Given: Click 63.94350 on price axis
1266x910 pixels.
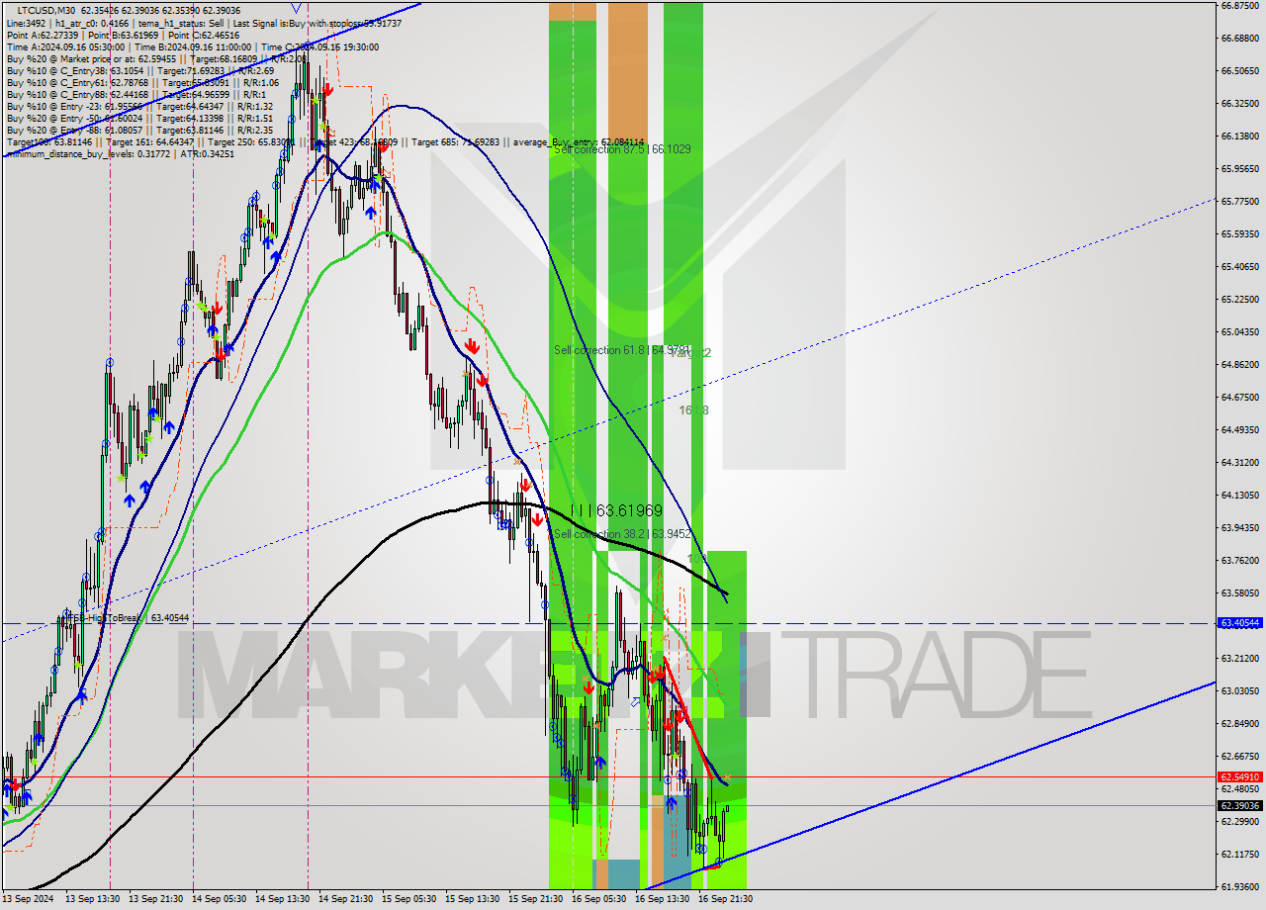Looking at the screenshot, I should click(1239, 527).
